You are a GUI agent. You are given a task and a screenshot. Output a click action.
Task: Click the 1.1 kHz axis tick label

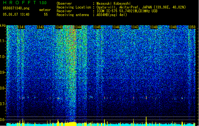pyautogui.click(x=3, y=41)
